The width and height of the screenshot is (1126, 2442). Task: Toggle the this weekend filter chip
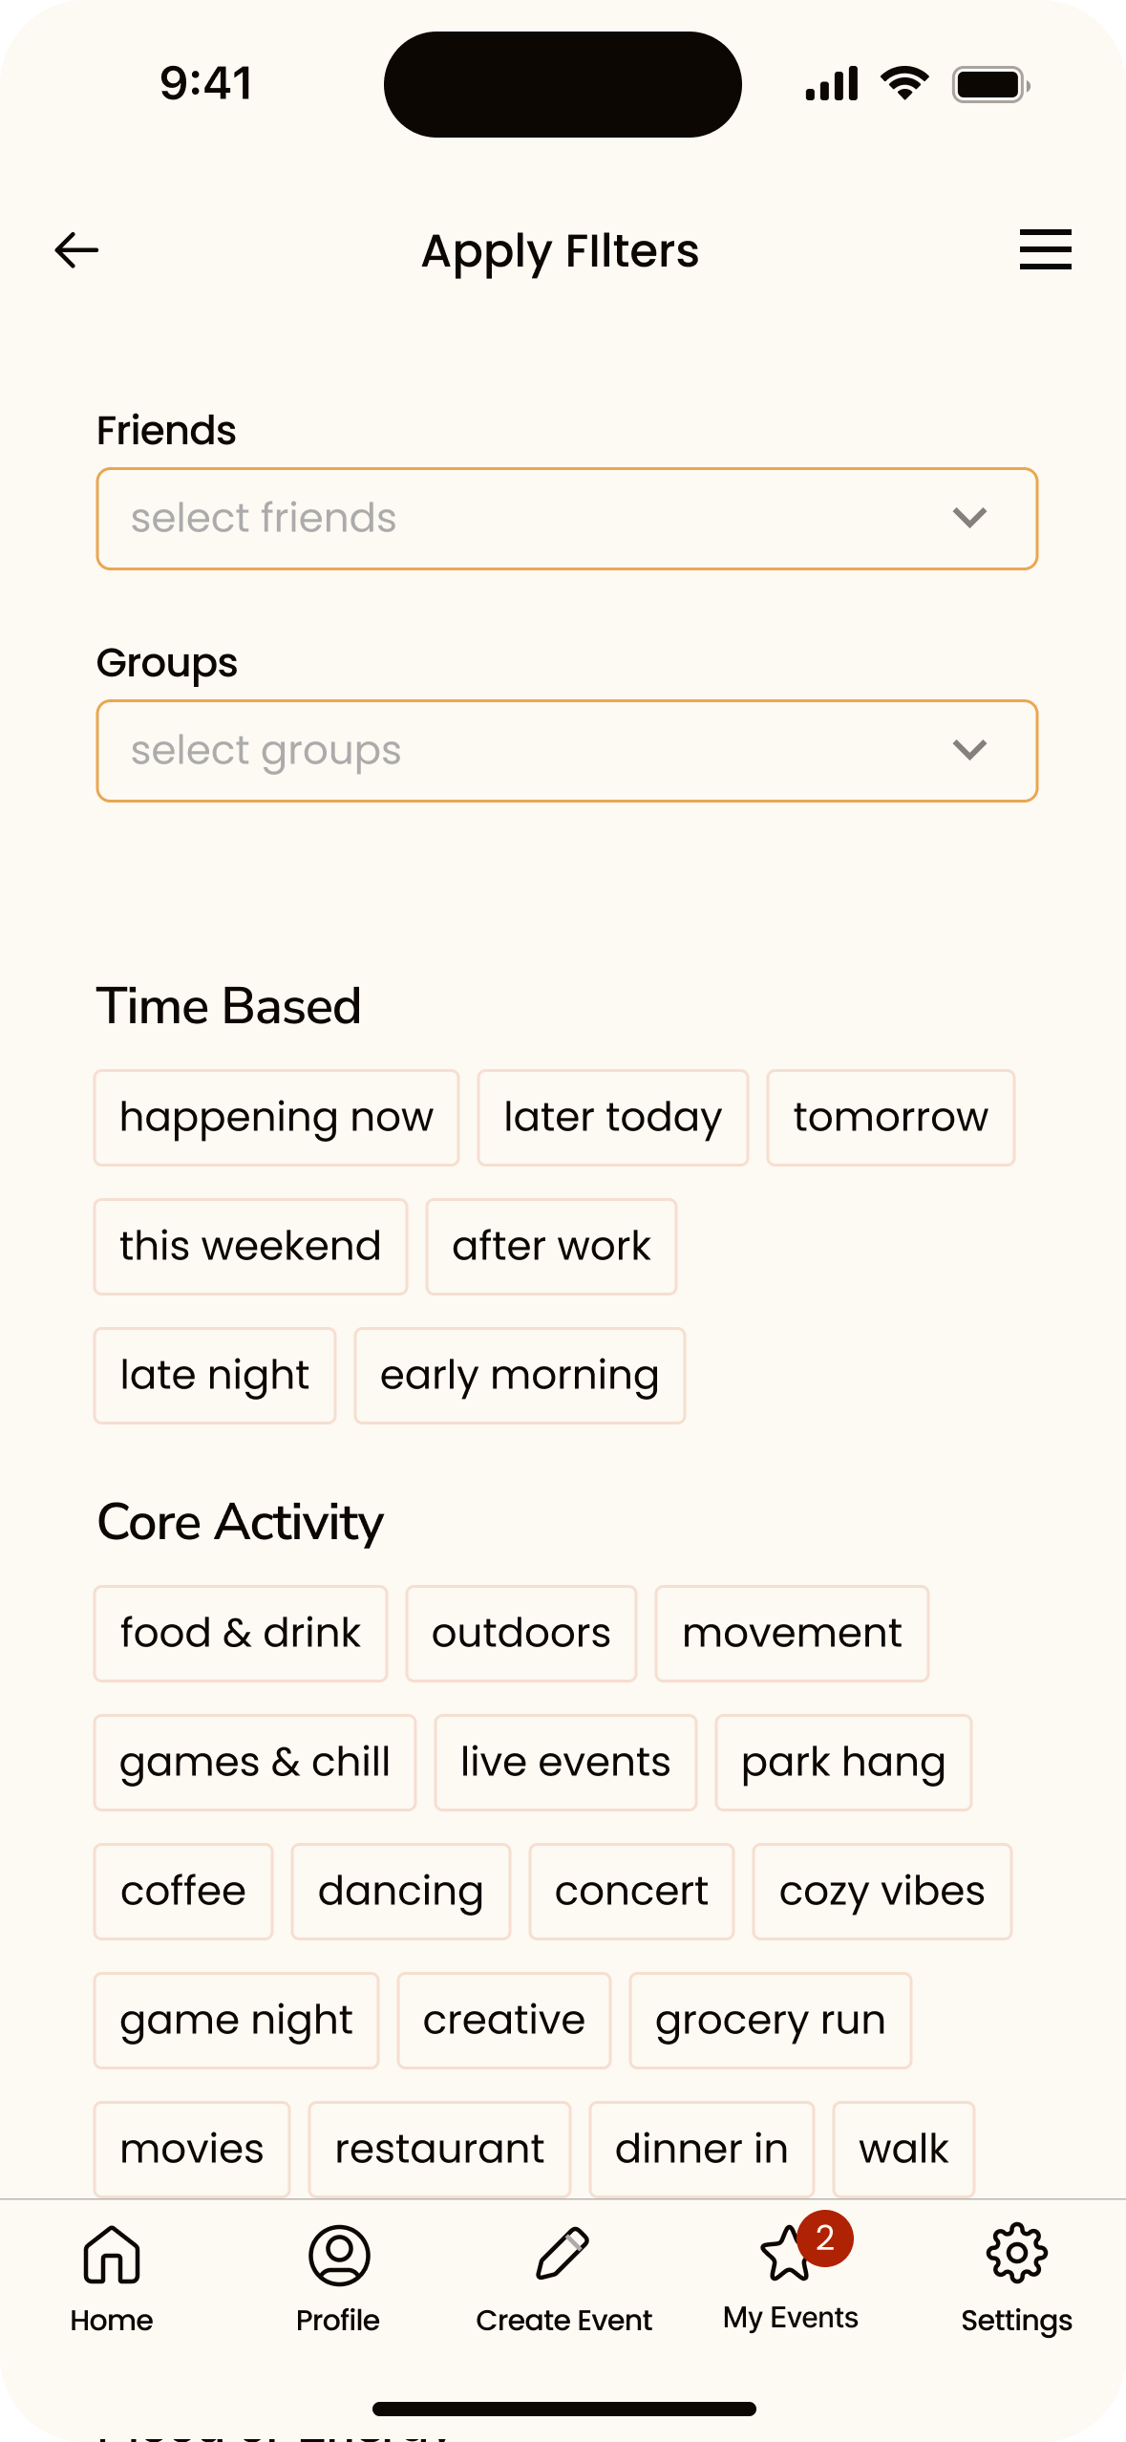click(250, 1247)
